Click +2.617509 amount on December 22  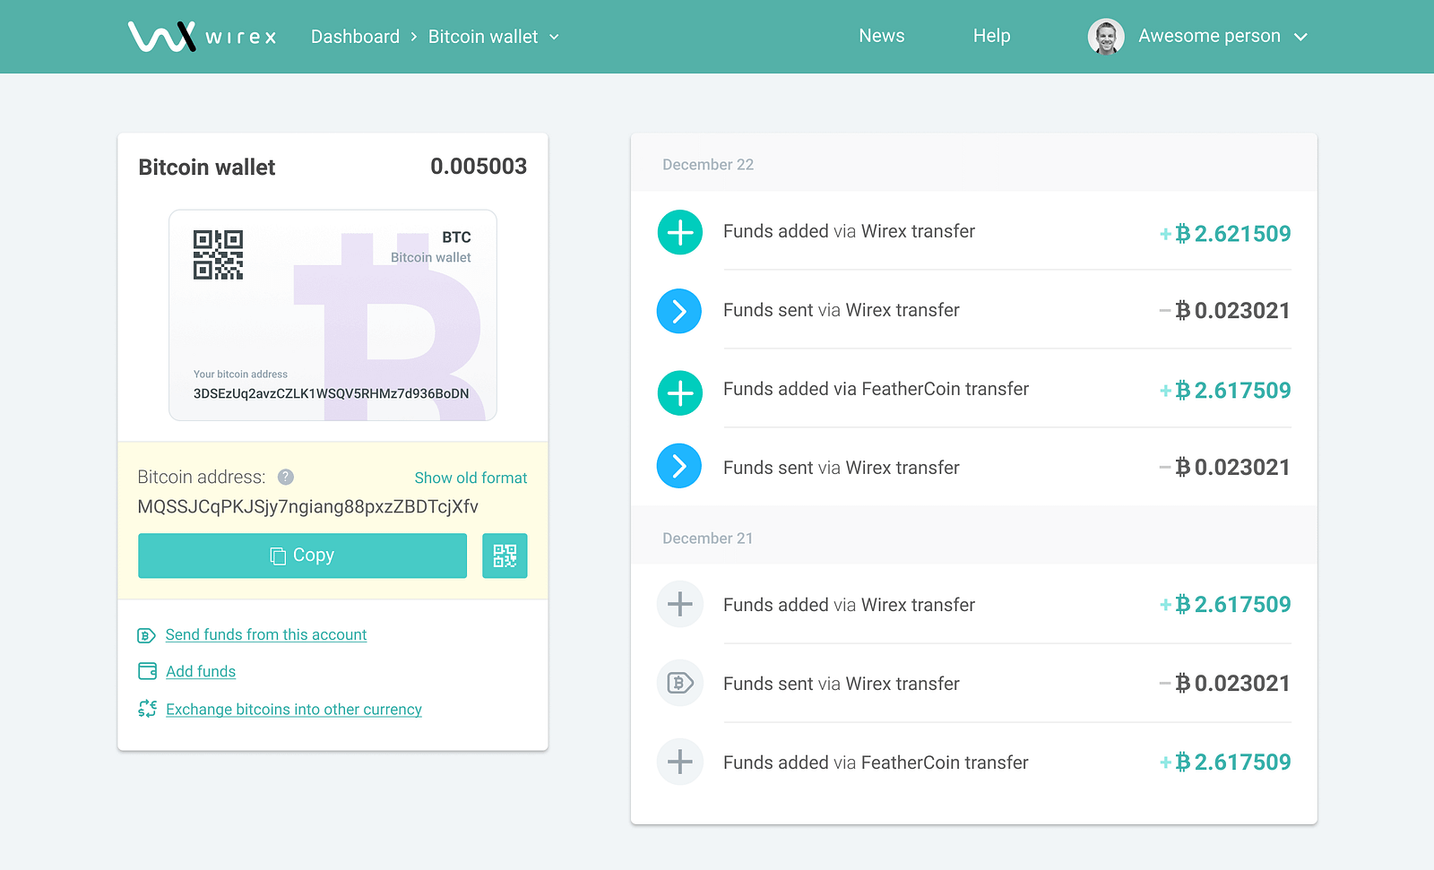coord(1225,391)
